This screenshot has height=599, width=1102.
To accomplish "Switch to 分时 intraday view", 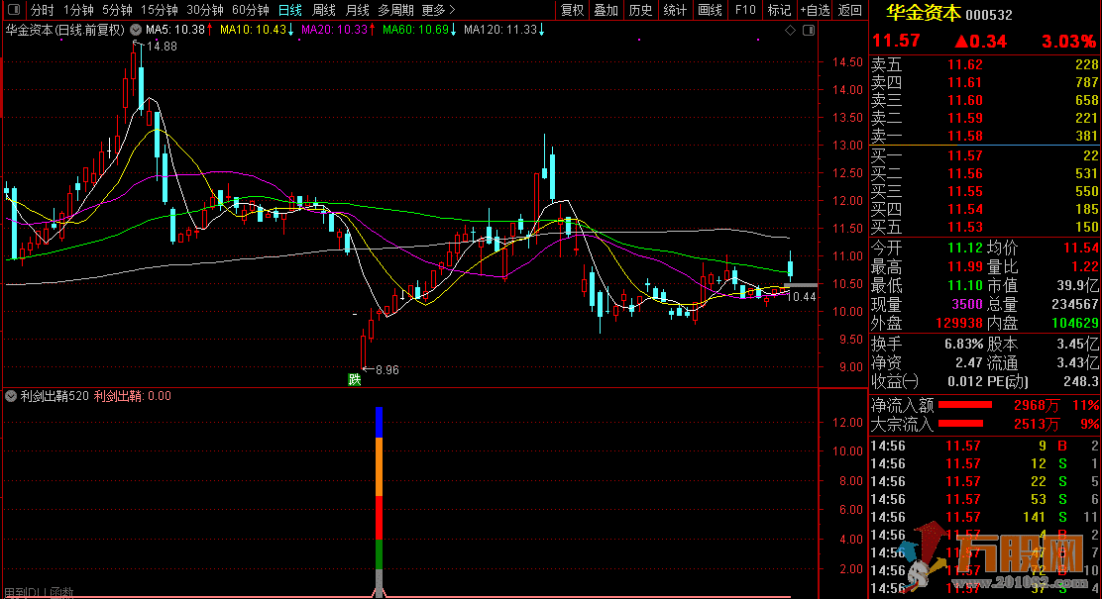I will [x=43, y=10].
